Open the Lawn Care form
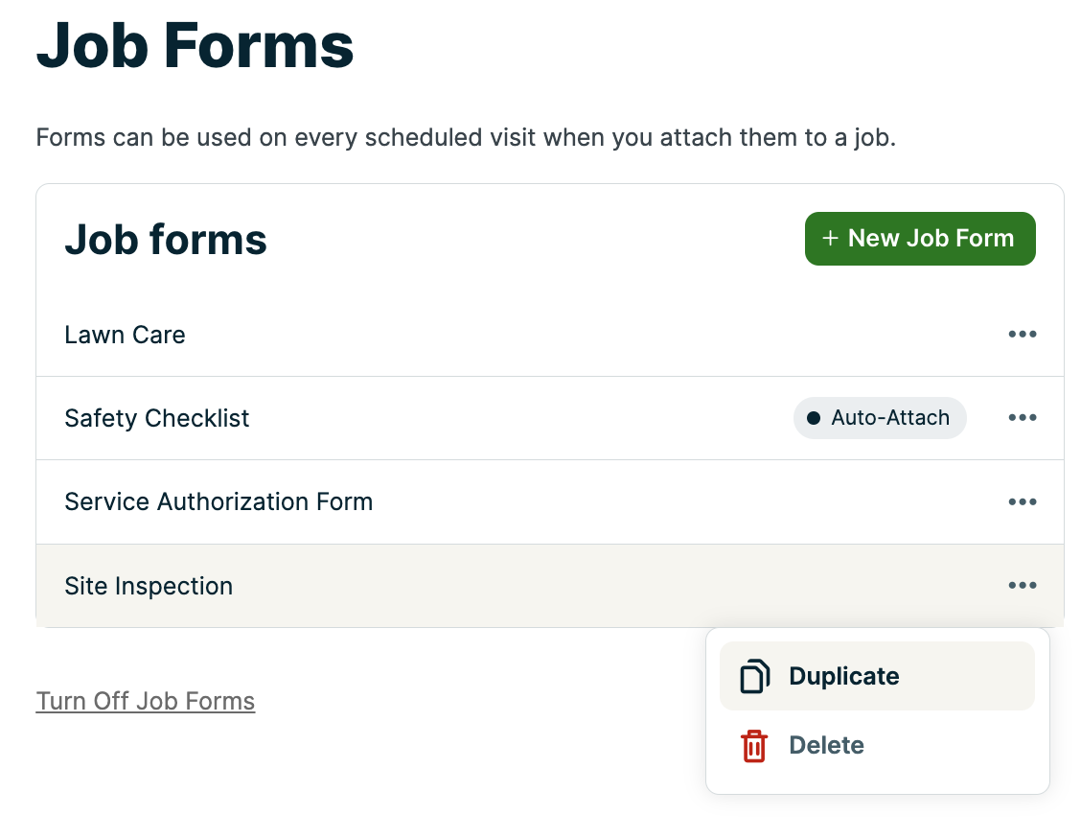The height and width of the screenshot is (838, 1081). (125, 335)
